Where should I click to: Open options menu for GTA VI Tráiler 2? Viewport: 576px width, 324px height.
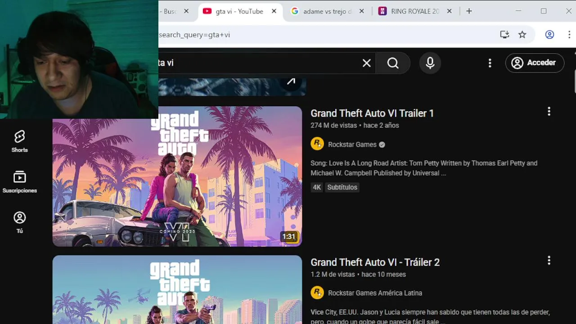549,261
